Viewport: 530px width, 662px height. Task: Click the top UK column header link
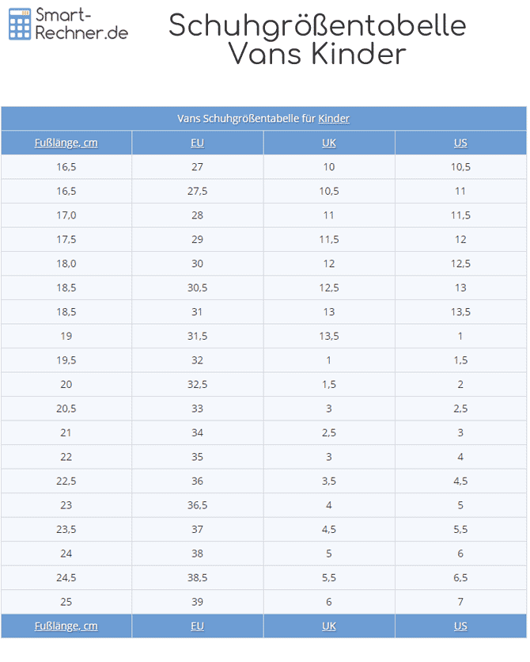(x=329, y=143)
